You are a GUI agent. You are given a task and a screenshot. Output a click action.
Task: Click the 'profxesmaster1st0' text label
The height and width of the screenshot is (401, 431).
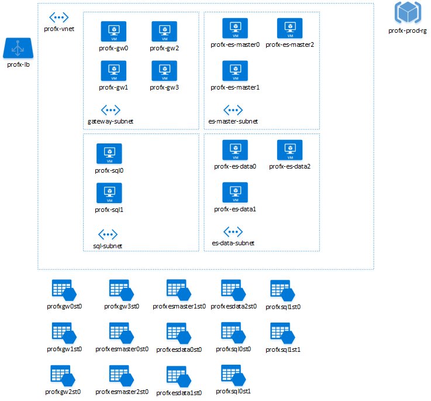179,306
